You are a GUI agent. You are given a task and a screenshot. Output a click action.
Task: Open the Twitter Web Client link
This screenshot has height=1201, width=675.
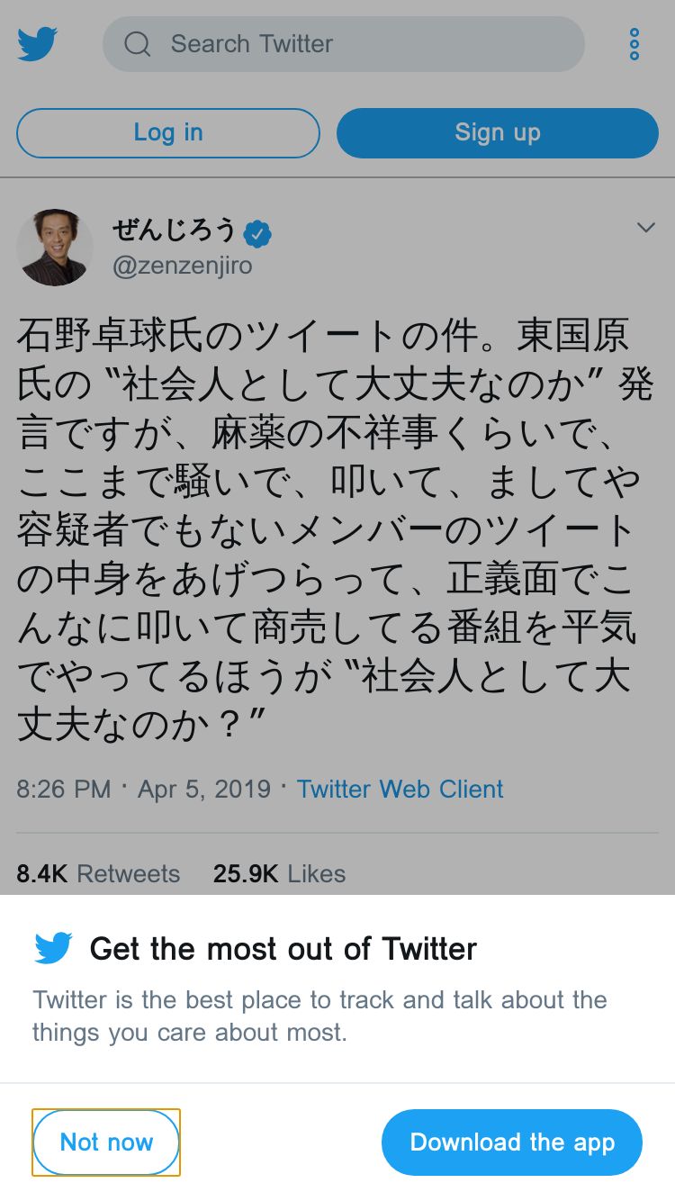[x=400, y=790]
